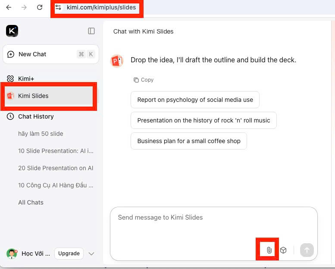Toggle the sidebar collapse icon
Screen dimensions: 335x269
[x=91, y=31]
